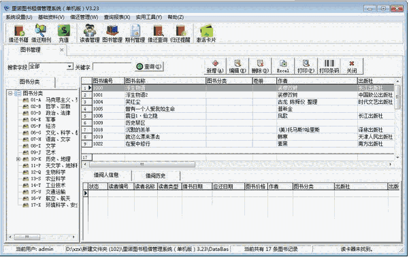Image resolution: width=409 pixels, height=257 pixels.
Task: Select category 15-U 交通运输
Action: (44, 192)
